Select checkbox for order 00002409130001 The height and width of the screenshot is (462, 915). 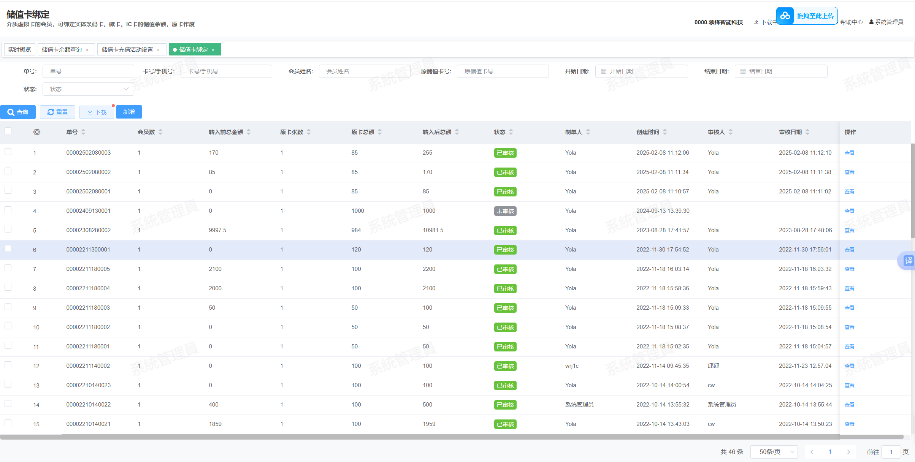point(8,210)
